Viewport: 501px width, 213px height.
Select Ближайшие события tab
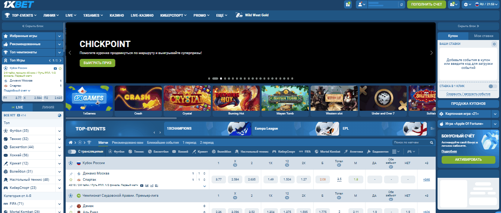(x=163, y=142)
